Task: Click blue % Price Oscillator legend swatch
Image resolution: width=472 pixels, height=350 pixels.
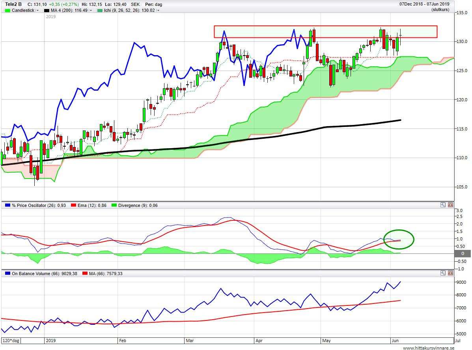Action: coord(7,205)
